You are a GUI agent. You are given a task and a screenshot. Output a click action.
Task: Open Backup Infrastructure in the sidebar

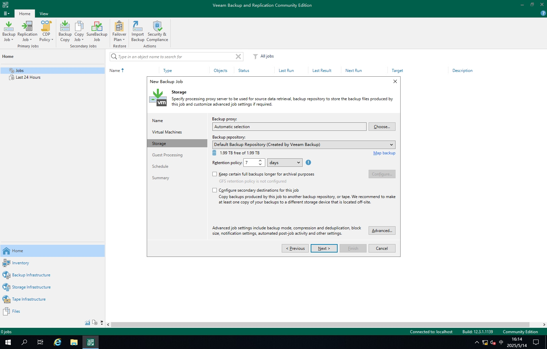pos(31,275)
